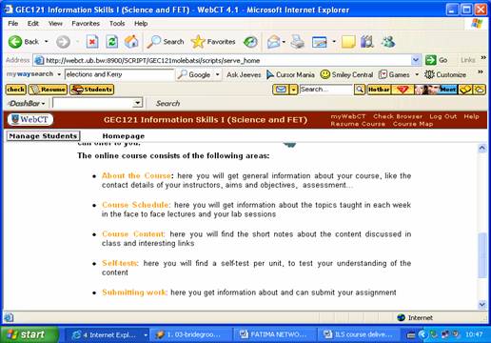Click the Stop loading icon in toolbar

tap(92, 42)
